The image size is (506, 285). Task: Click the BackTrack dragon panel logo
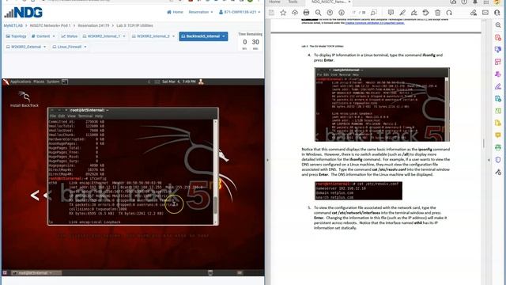[6, 82]
